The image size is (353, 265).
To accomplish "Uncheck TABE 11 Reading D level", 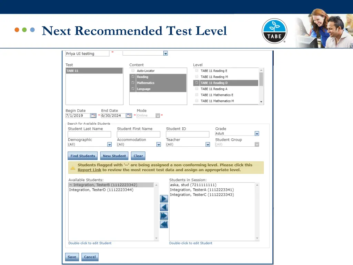I will (197, 83).
